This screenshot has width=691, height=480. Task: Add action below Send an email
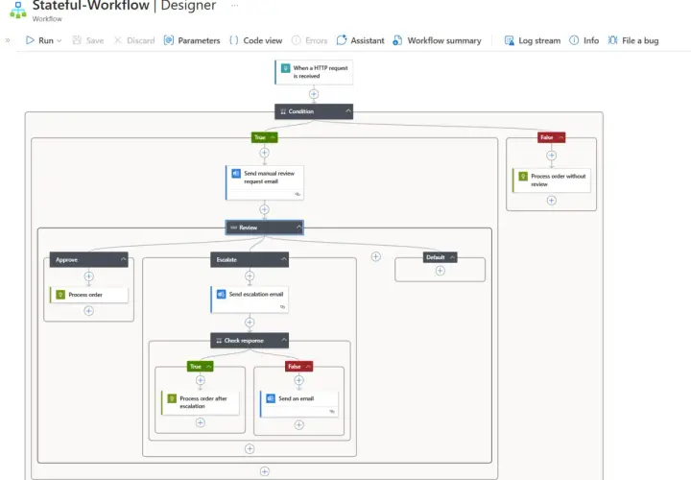[x=298, y=425]
